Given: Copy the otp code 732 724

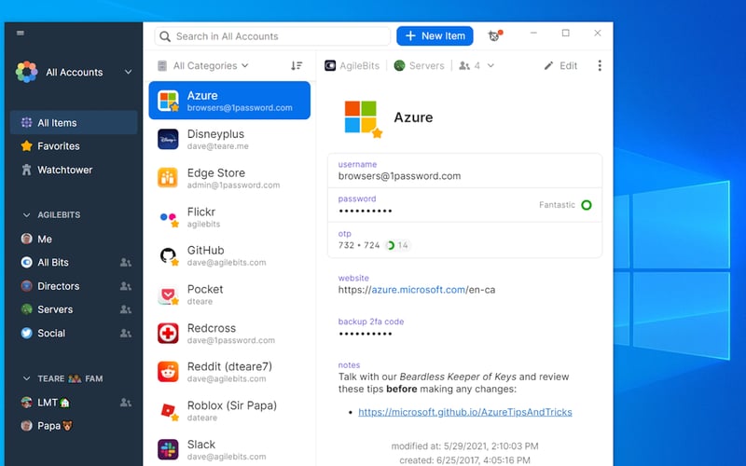Looking at the screenshot, I should [359, 245].
